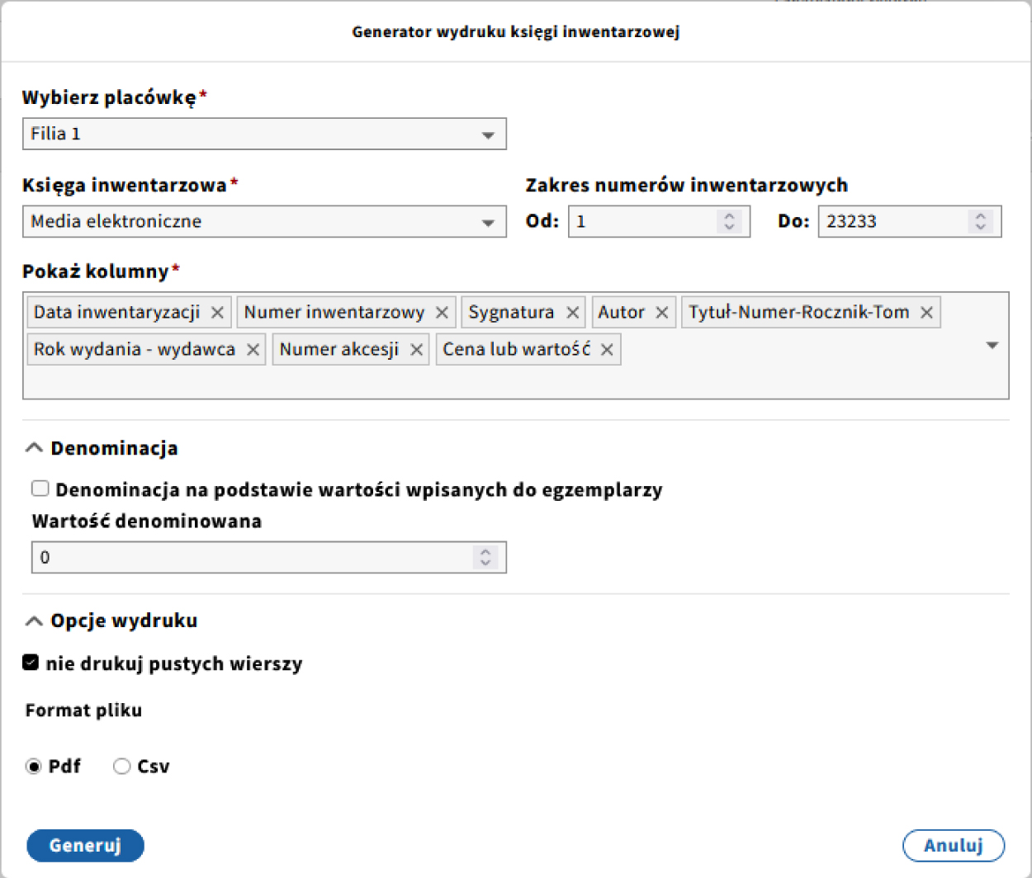This screenshot has width=1032, height=878.
Task: Enable denomination based on copy values checkbox
Action: 40,489
